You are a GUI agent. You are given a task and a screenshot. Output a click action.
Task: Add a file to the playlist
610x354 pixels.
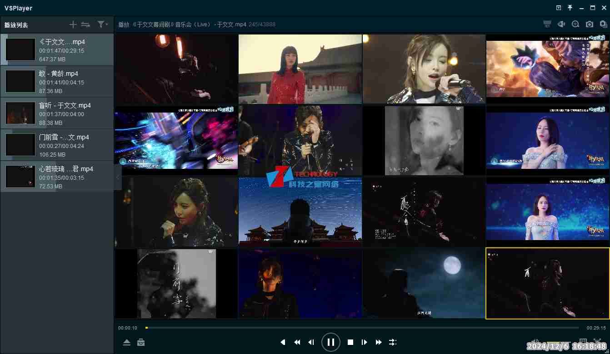73,25
